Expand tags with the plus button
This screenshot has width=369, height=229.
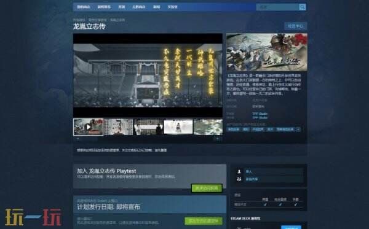click(298, 130)
